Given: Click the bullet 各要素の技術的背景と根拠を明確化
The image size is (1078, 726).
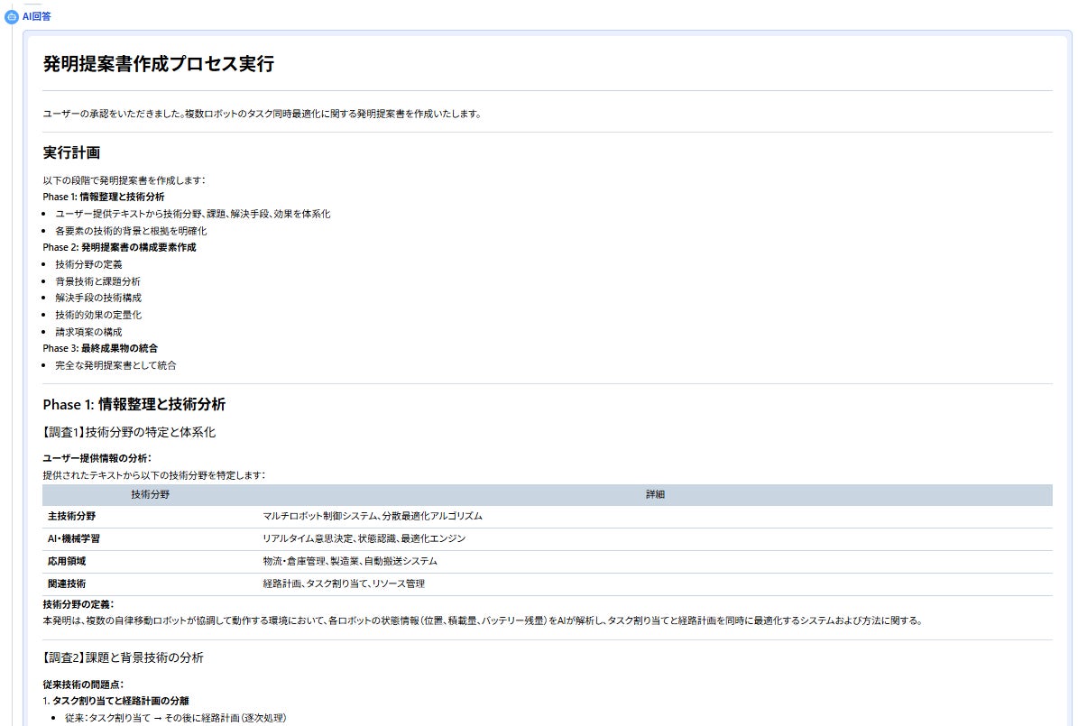Looking at the screenshot, I should [131, 231].
